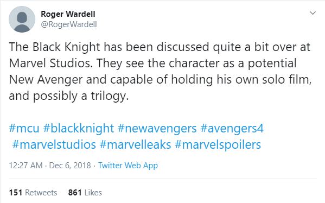
Task: Click the tweet text mentioning Black Knight
Action: pyautogui.click(x=160, y=47)
